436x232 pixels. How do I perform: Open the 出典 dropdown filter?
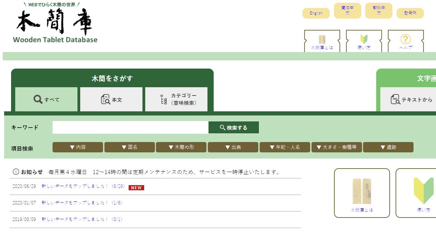pos(233,147)
